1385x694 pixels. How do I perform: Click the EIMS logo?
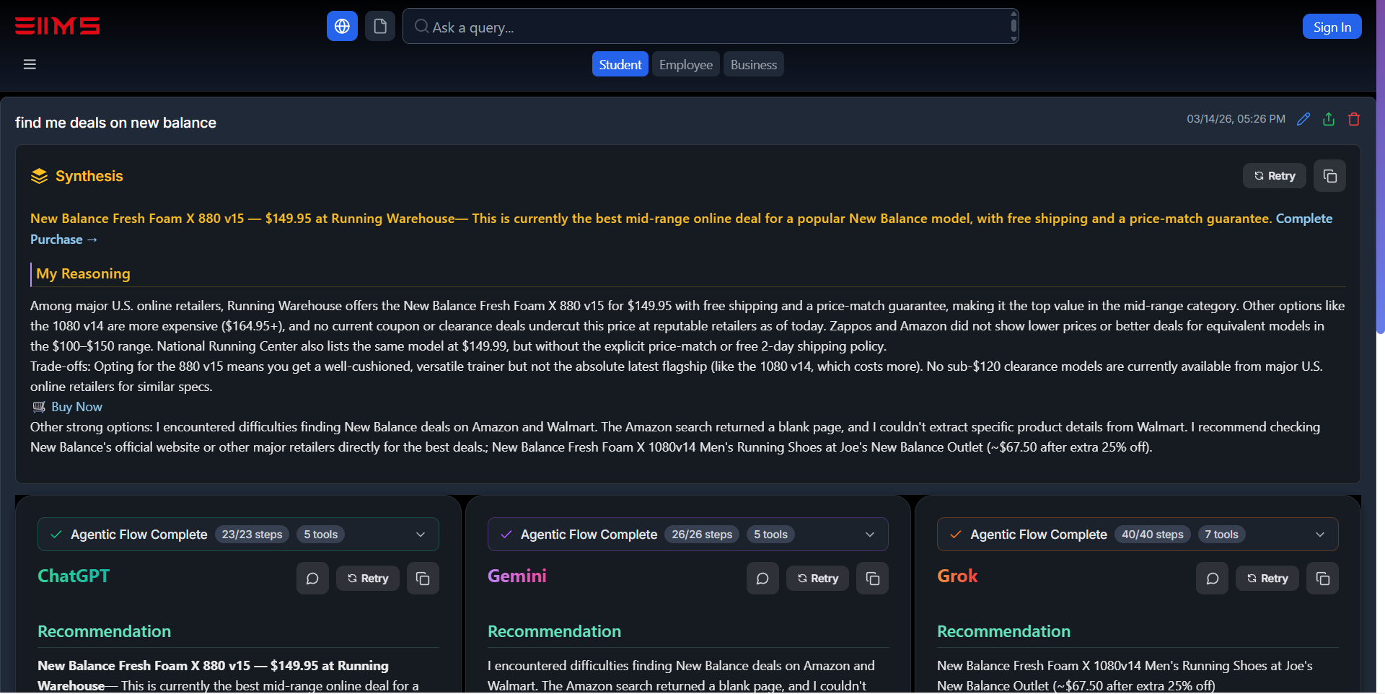coord(58,26)
